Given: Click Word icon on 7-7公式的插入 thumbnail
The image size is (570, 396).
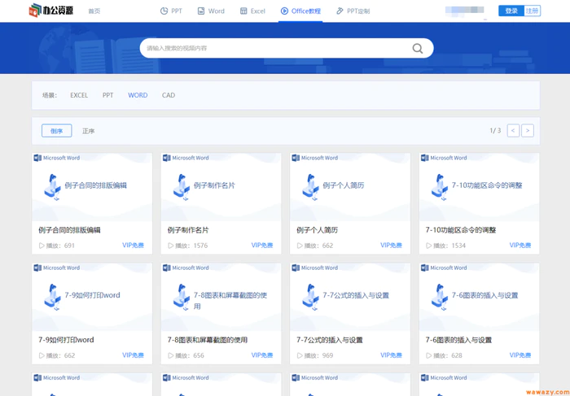Looking at the screenshot, I should coord(296,268).
